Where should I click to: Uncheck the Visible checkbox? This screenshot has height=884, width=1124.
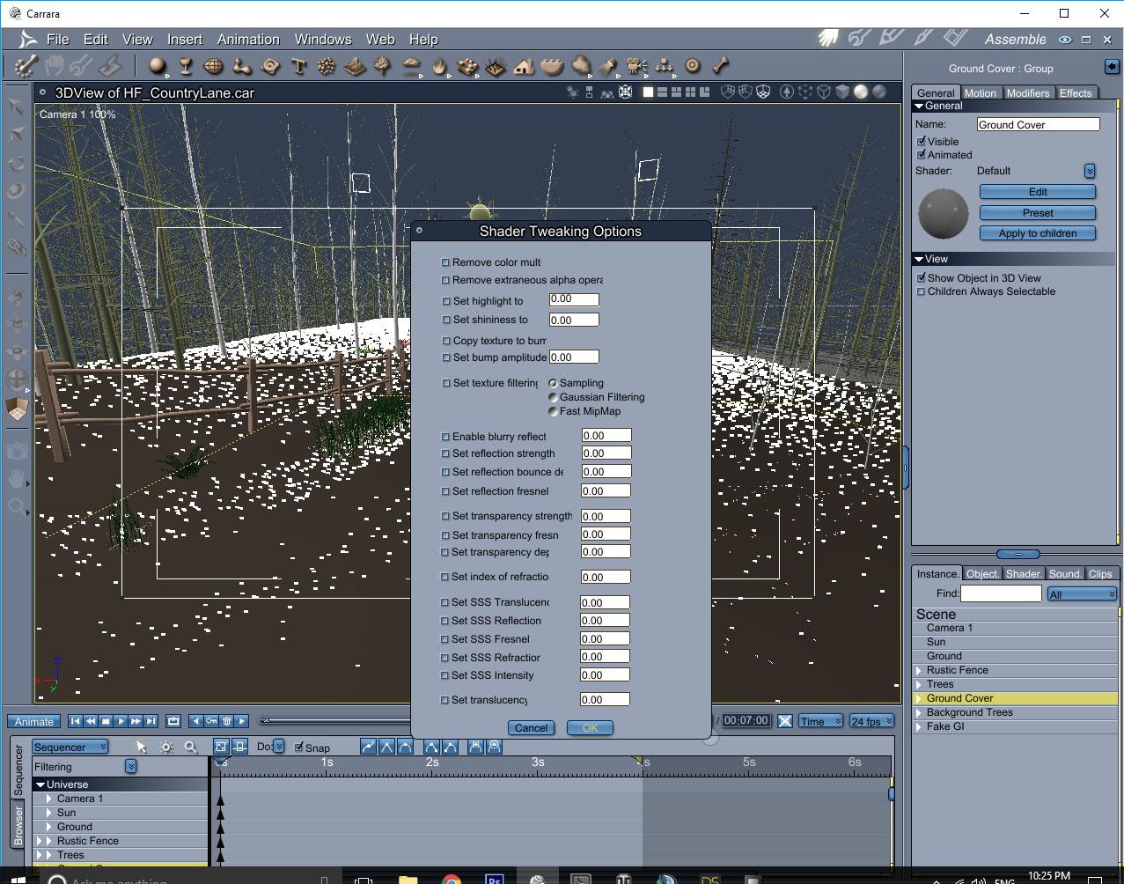(x=922, y=141)
